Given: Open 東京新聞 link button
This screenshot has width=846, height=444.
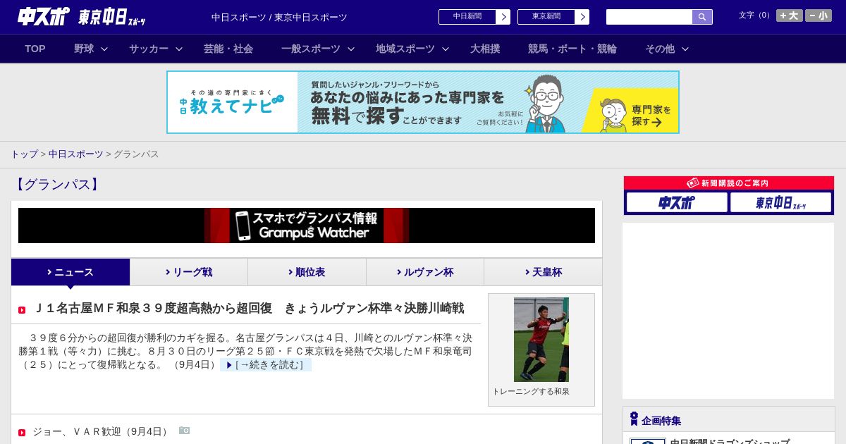Looking at the screenshot, I should point(546,17).
